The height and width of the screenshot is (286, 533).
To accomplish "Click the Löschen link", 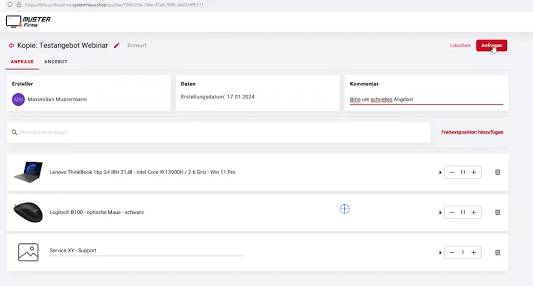I will coord(460,45).
